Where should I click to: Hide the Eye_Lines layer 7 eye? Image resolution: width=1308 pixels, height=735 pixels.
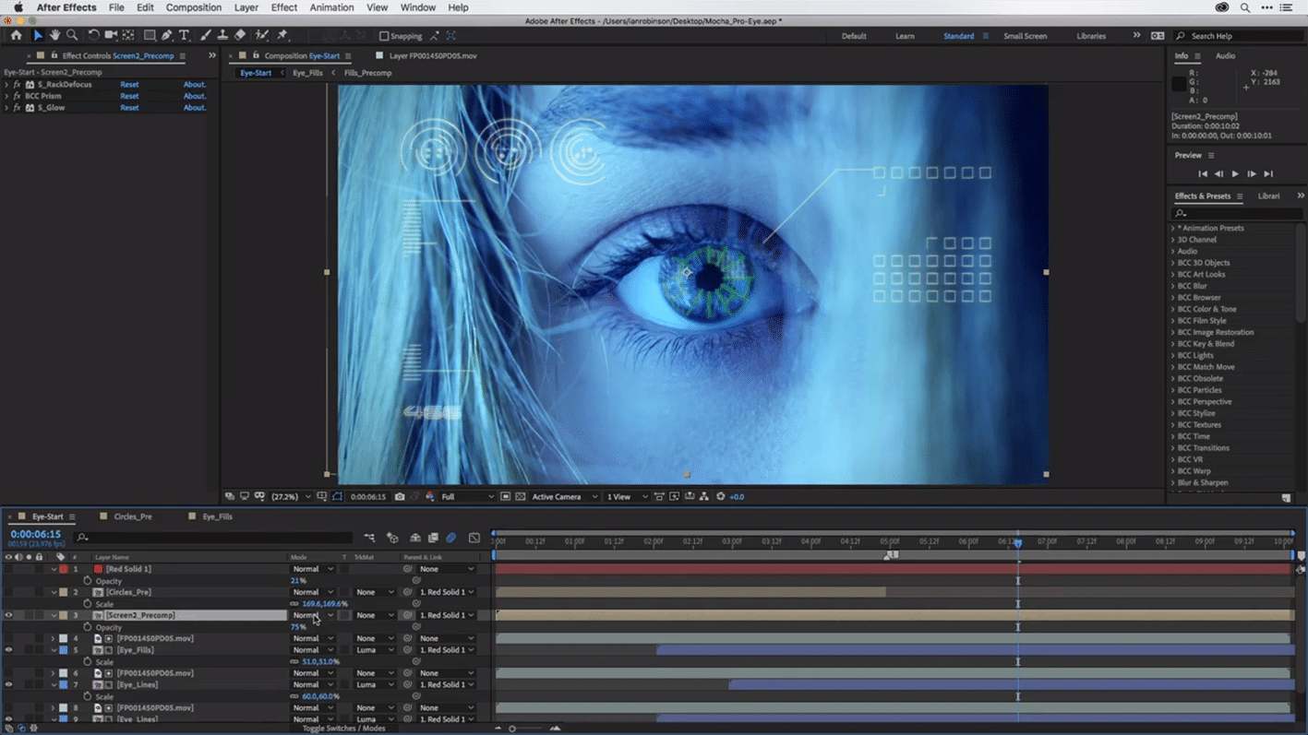[x=8, y=685]
